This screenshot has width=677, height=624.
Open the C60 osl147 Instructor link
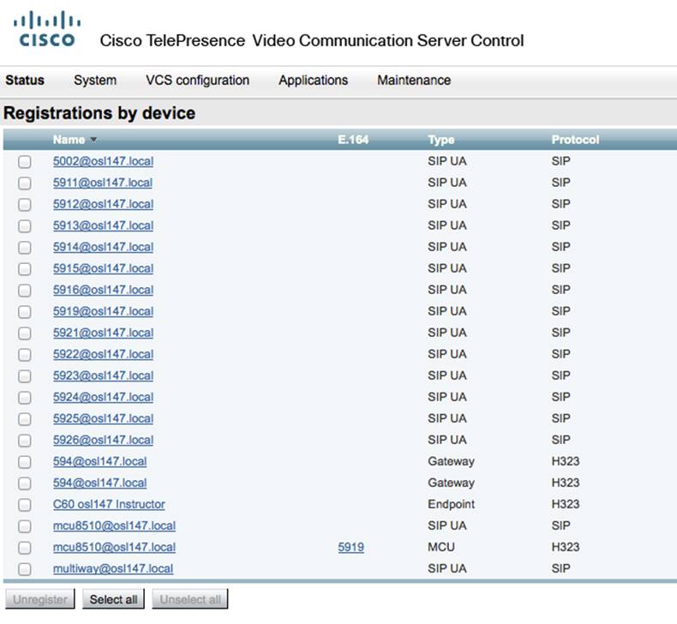109,504
